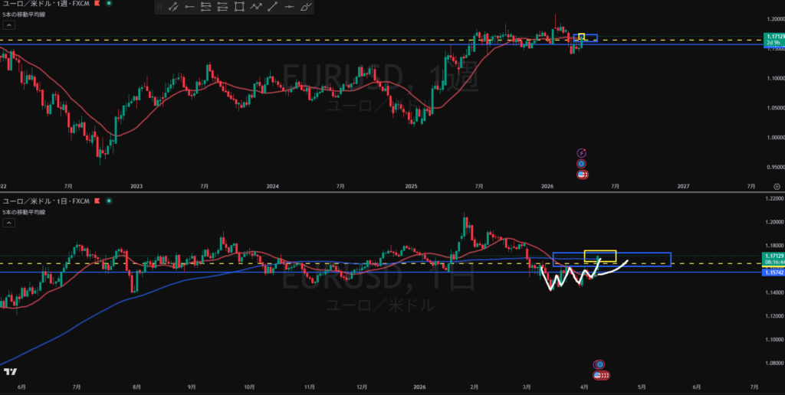
Task: Grab the floating toolbar drag handle
Action: point(159,7)
